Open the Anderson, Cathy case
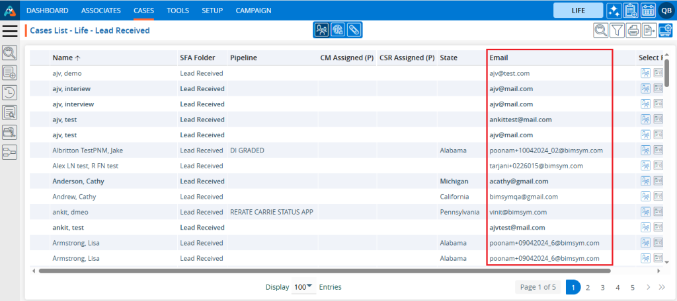 tap(78, 181)
